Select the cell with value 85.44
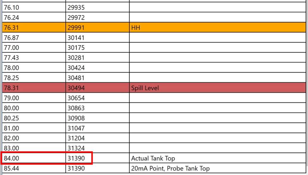 pyautogui.click(x=34, y=168)
